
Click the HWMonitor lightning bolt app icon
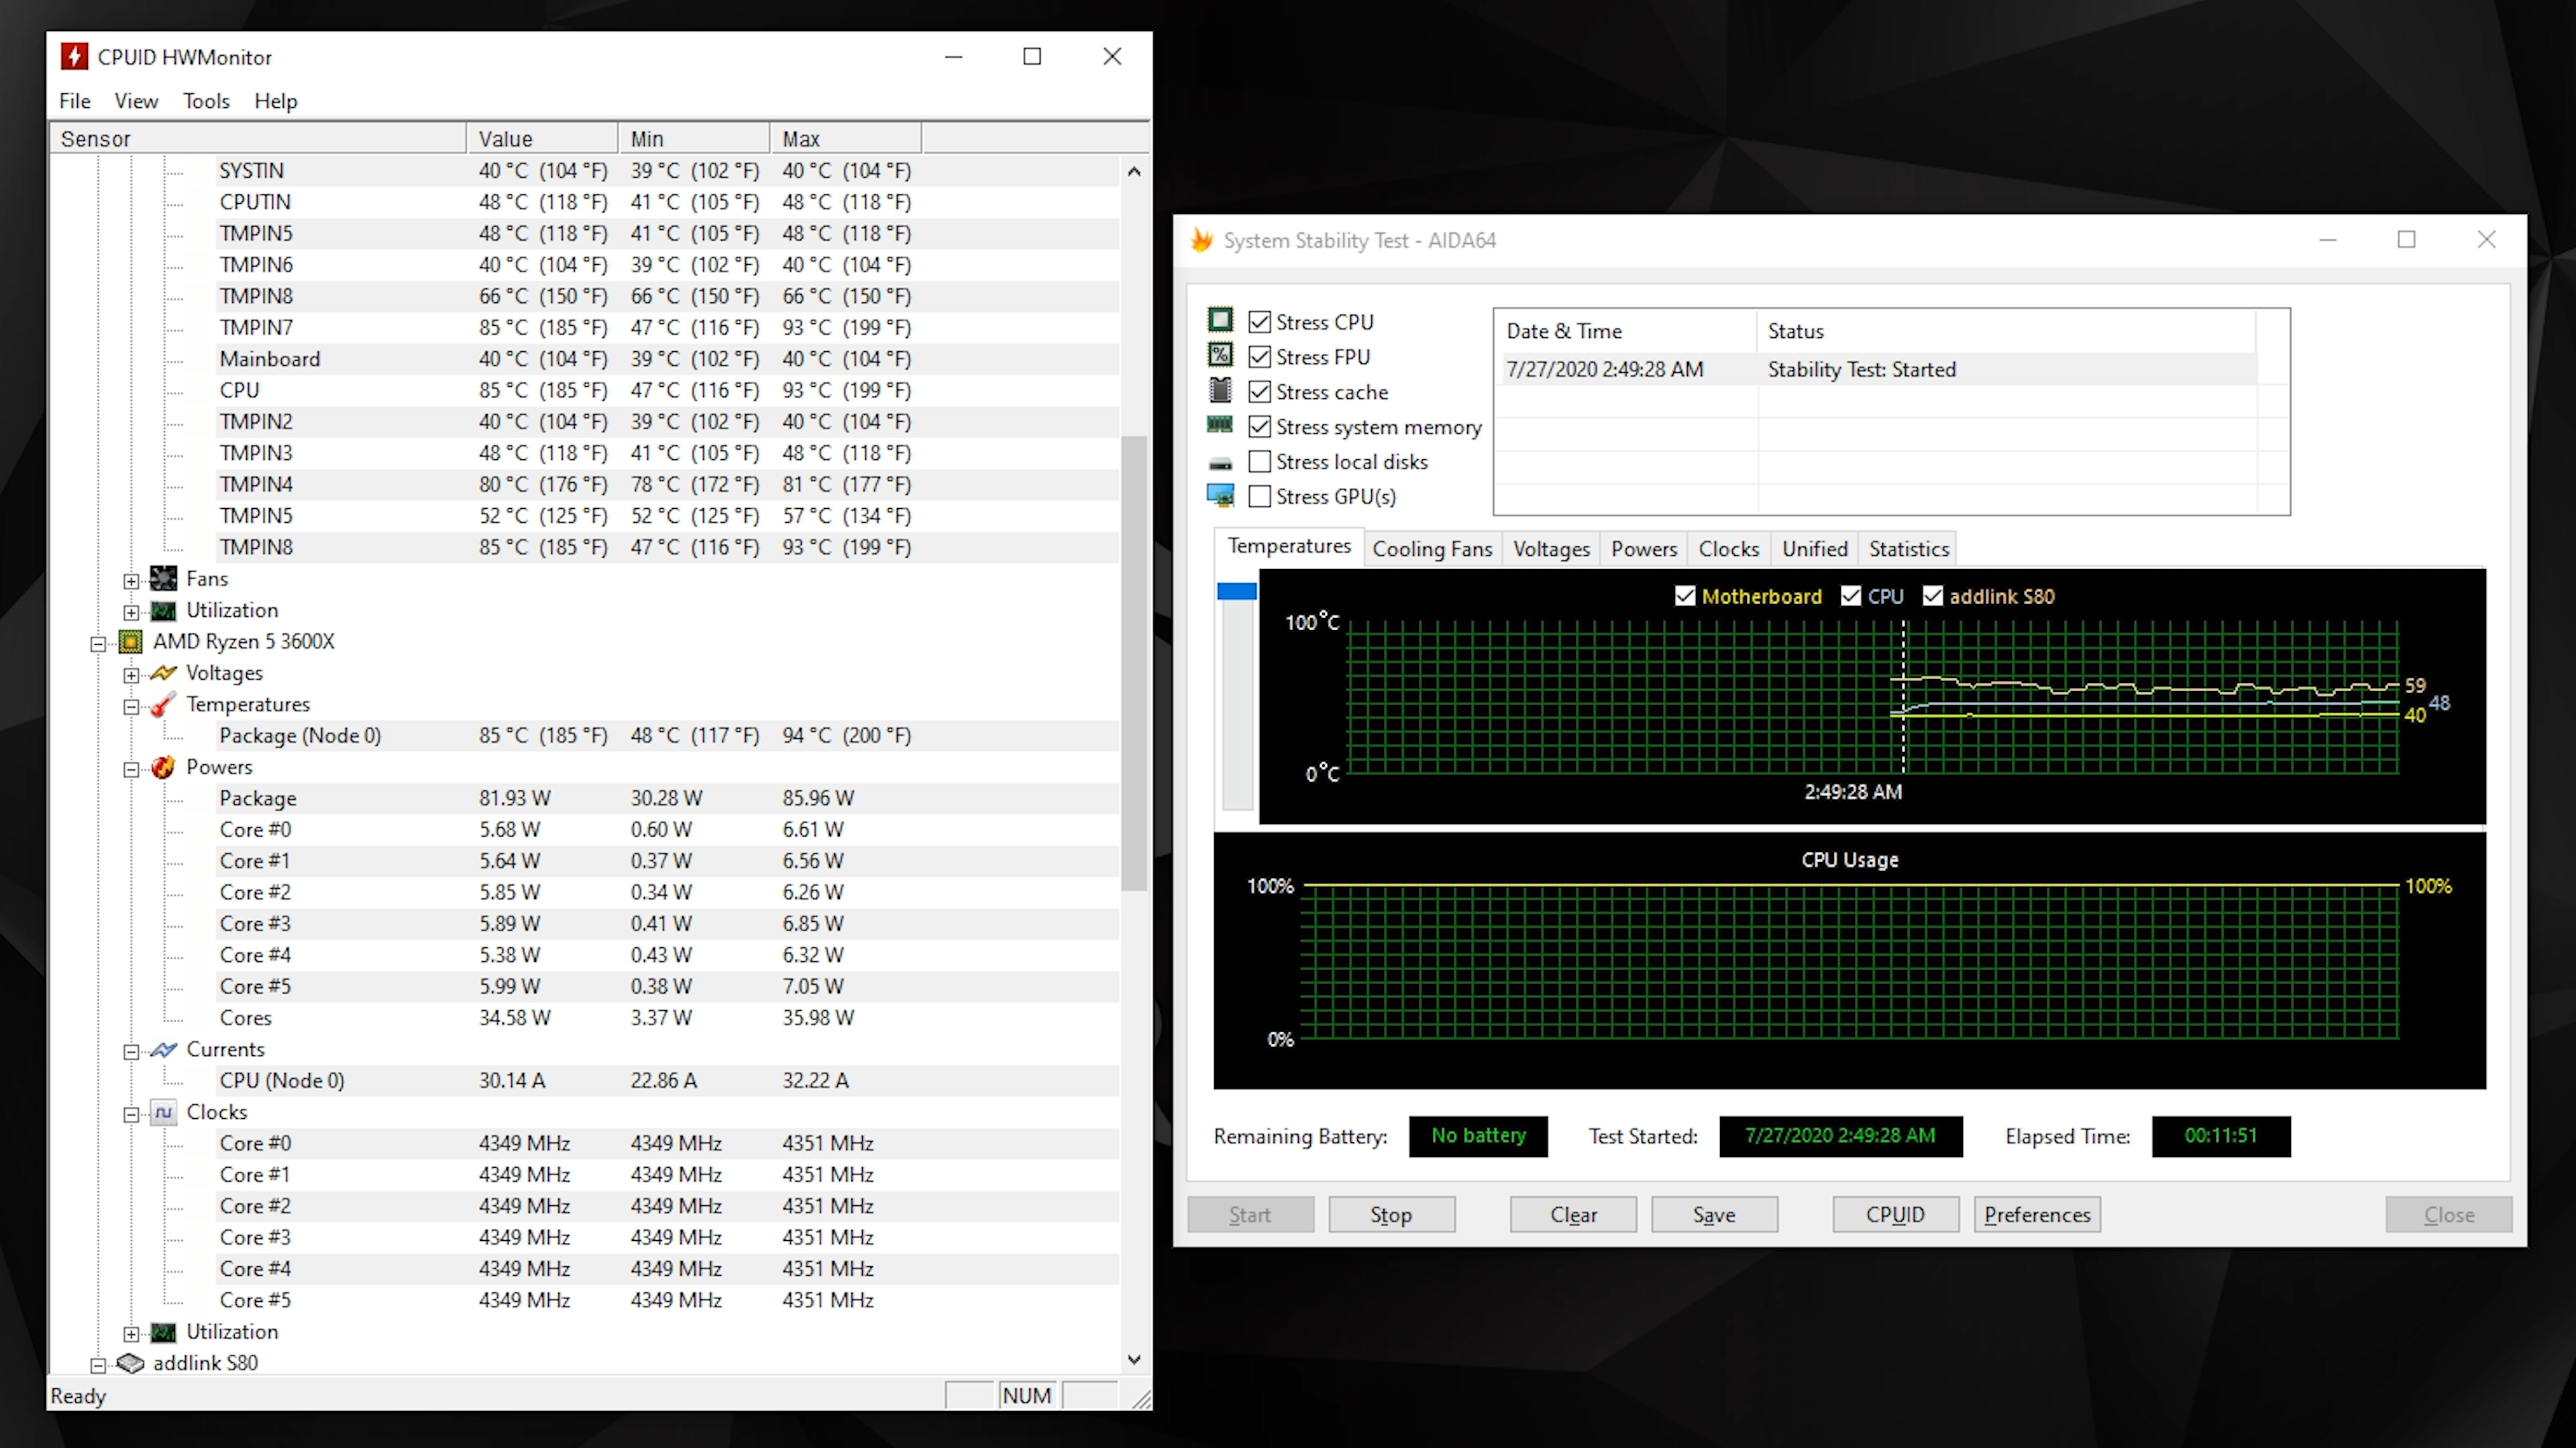[74, 56]
